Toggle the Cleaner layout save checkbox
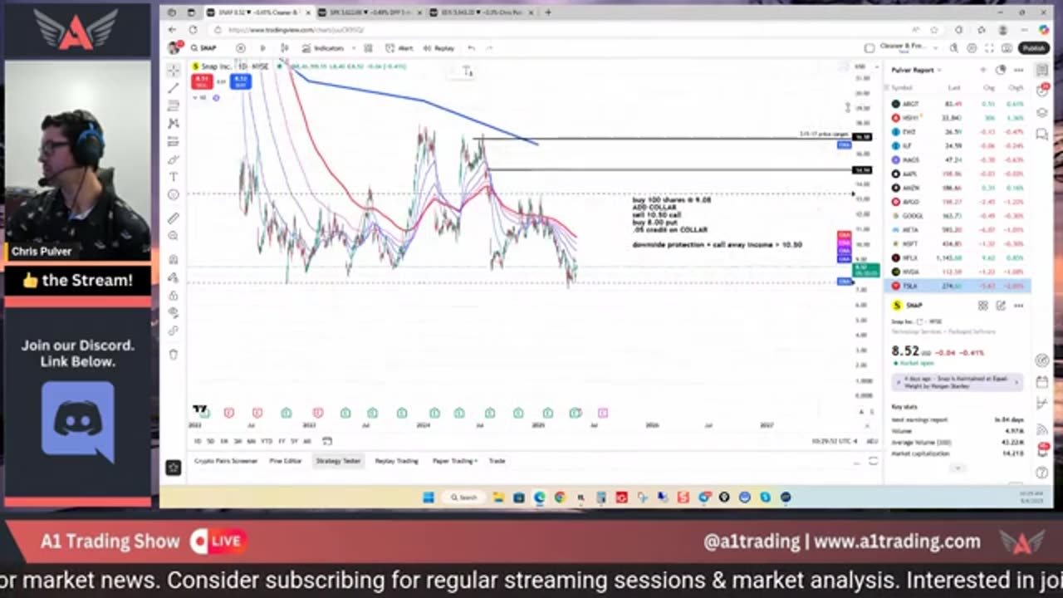 tap(870, 48)
